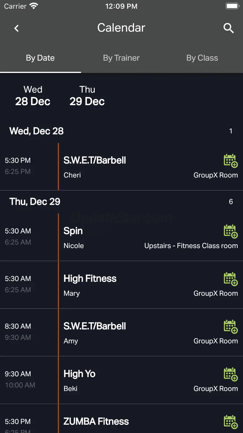Image resolution: width=243 pixels, height=433 pixels.
Task: Switch to the By Class tab
Action: pos(202,58)
